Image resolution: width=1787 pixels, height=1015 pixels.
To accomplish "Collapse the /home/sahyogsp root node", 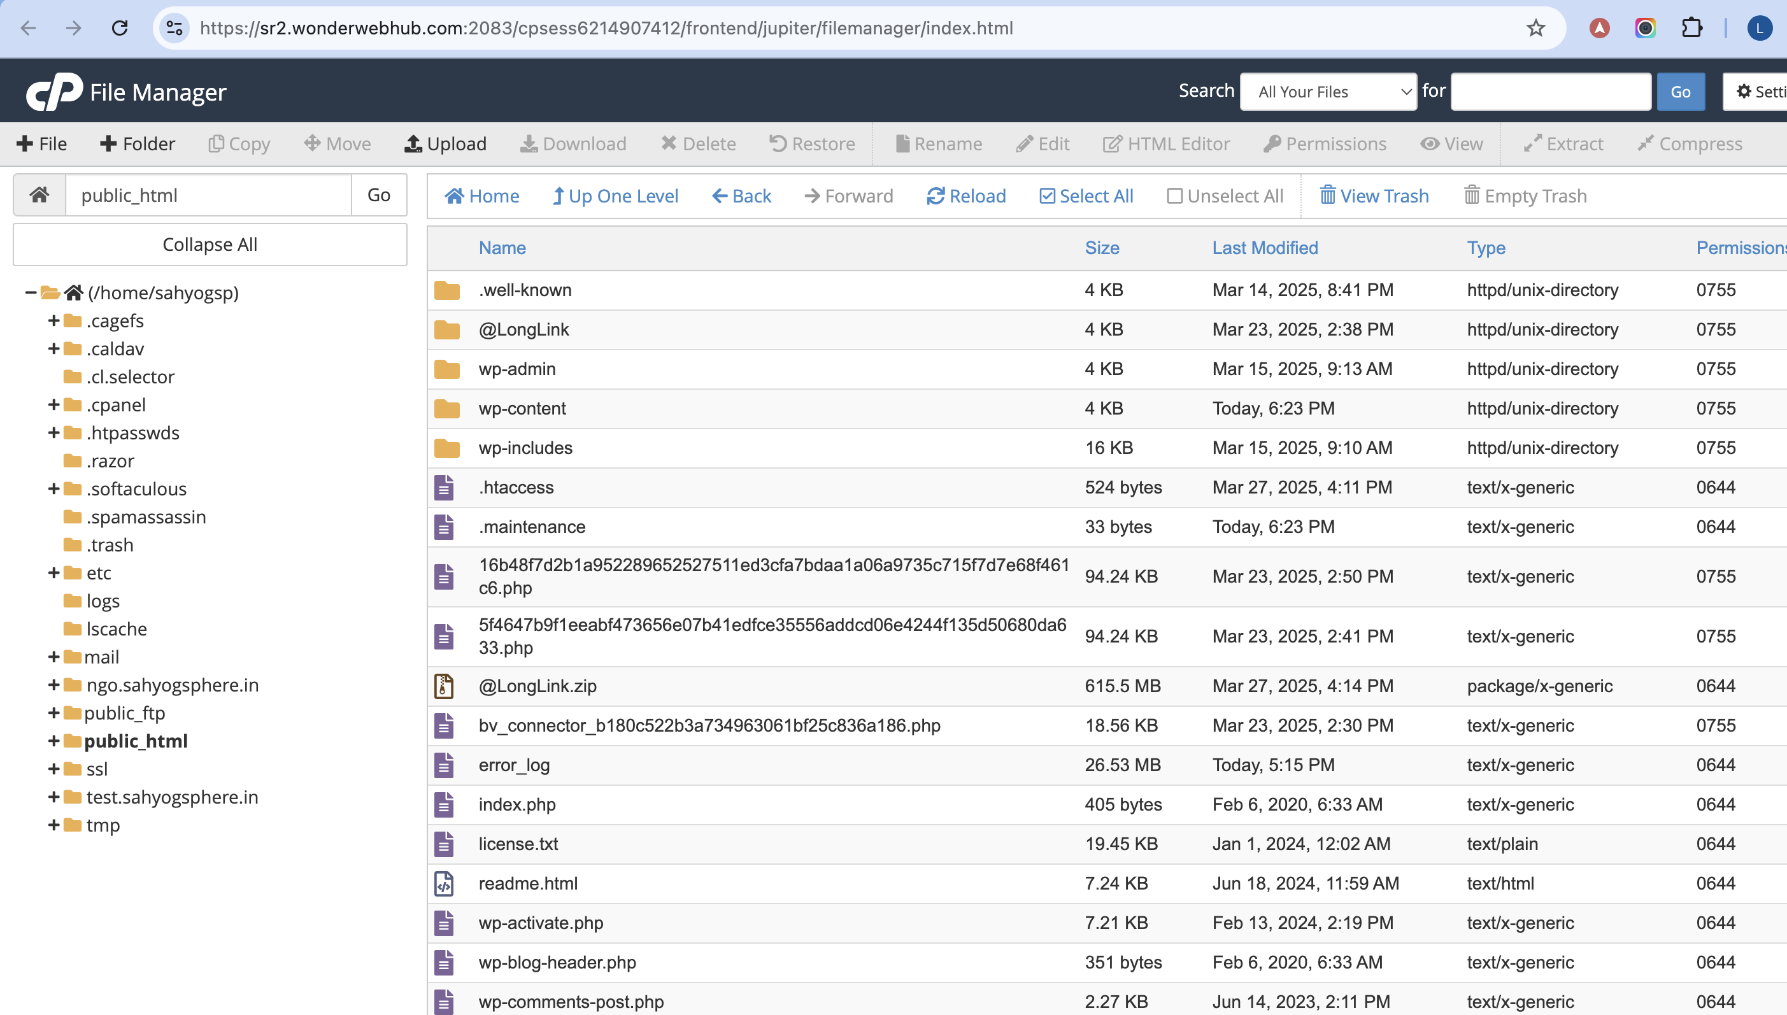I will [31, 293].
